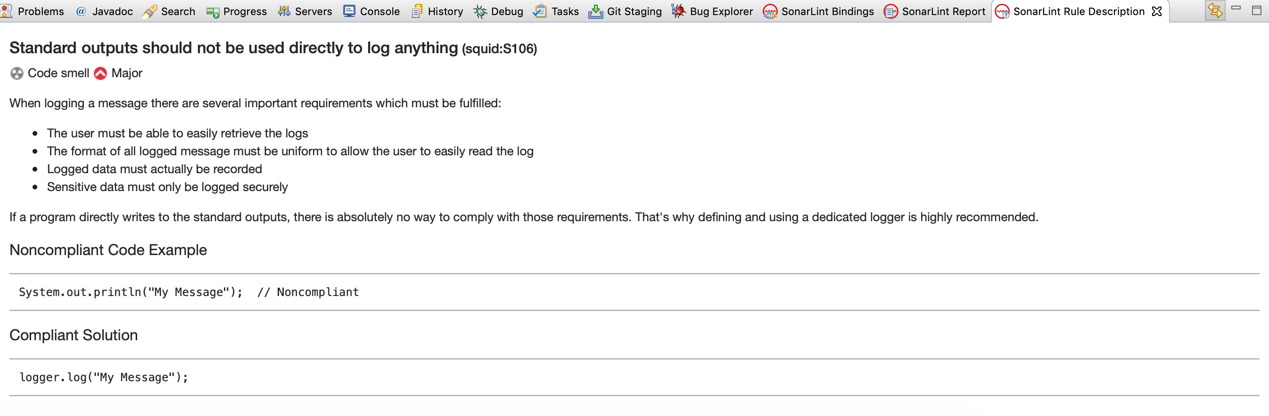Click the red Major severity icon
This screenshot has height=416, width=1269.
[100, 73]
